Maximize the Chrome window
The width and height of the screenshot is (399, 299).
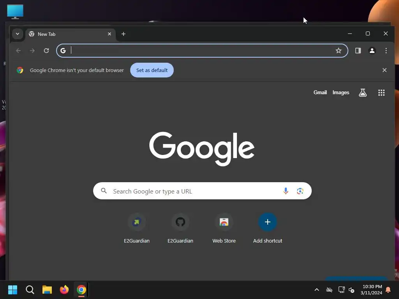click(368, 33)
